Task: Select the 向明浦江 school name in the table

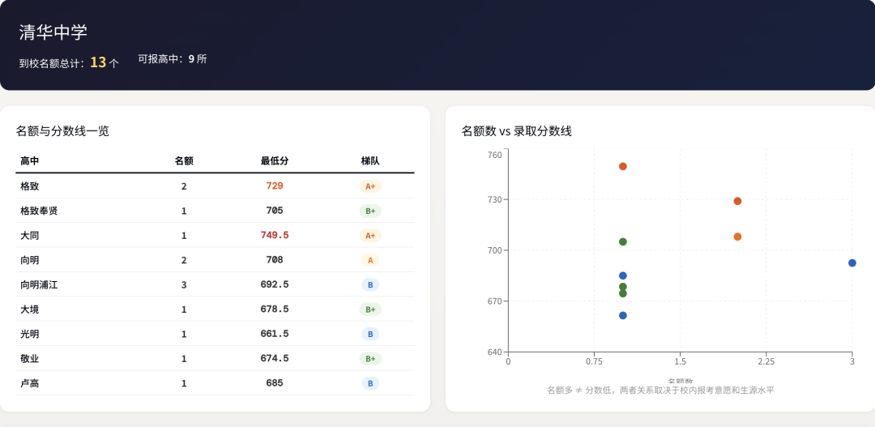Action: pos(39,285)
